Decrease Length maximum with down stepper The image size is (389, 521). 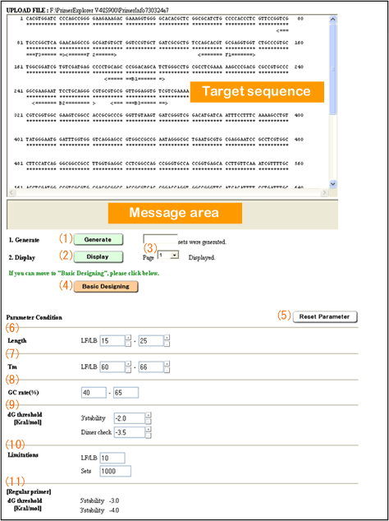(167, 343)
